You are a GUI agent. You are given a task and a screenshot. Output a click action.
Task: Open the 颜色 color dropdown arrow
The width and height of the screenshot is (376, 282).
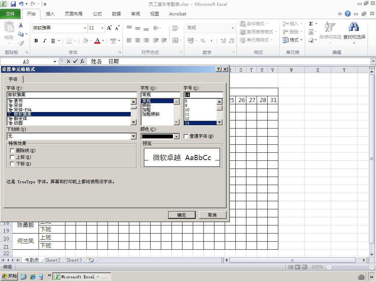click(x=177, y=137)
